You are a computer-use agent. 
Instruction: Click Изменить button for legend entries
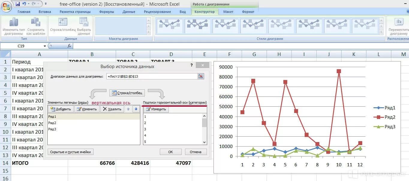pyautogui.click(x=87, y=109)
